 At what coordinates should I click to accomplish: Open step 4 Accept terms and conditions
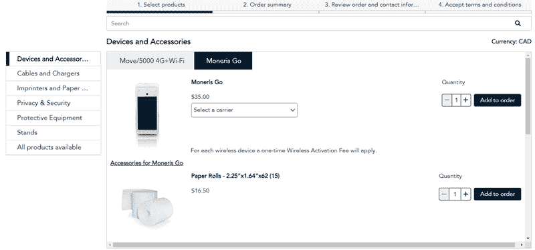click(x=478, y=6)
